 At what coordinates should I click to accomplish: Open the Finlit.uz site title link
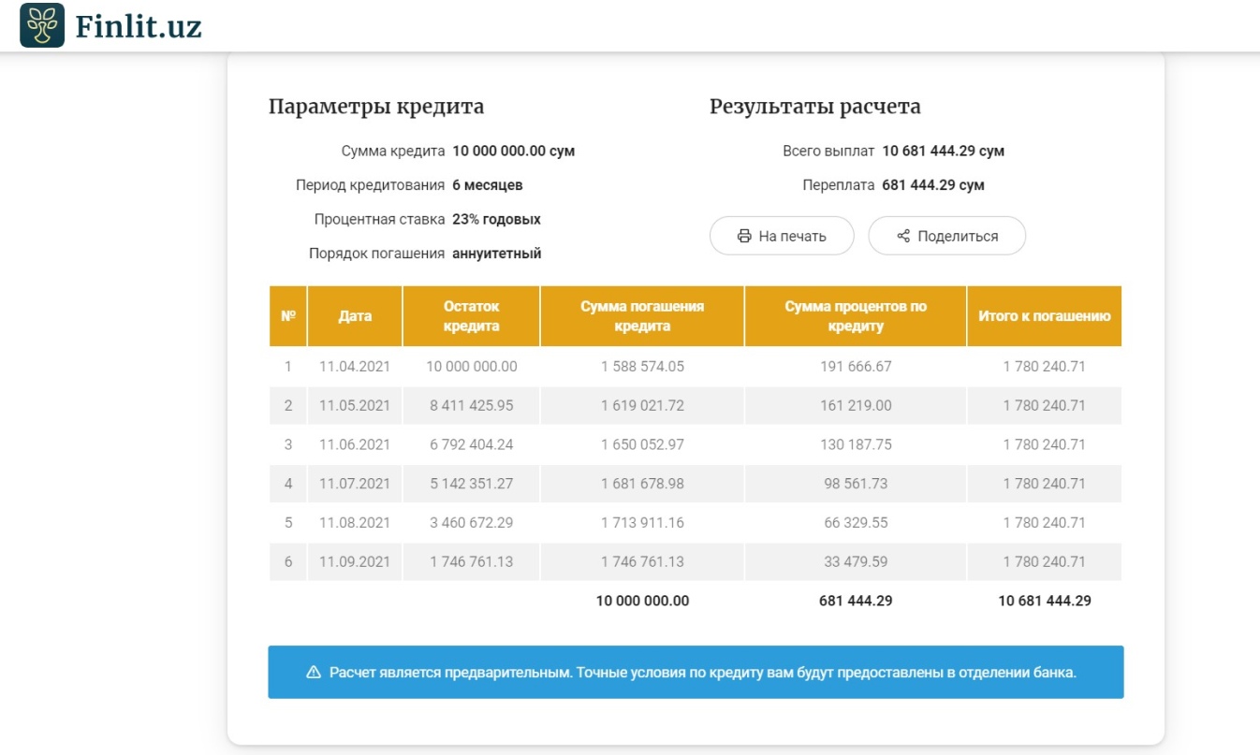(x=138, y=25)
